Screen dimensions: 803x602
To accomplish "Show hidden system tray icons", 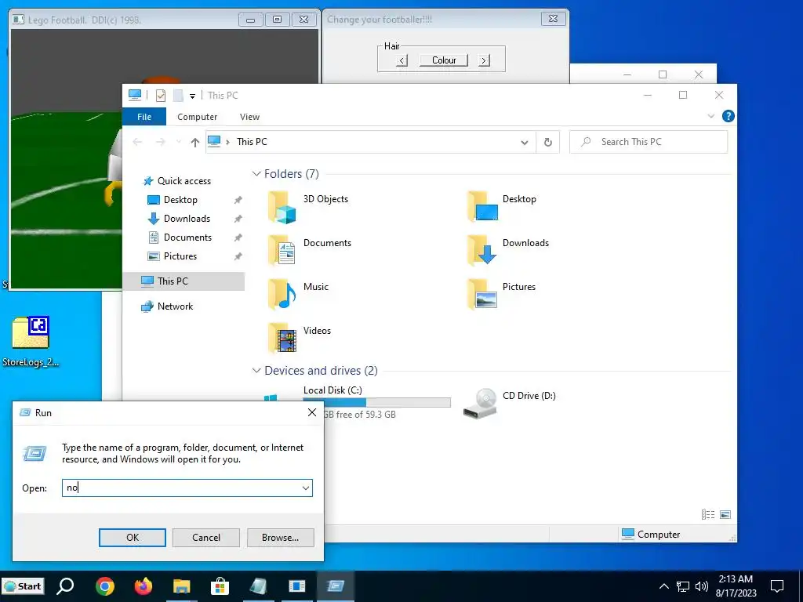I will pos(663,586).
